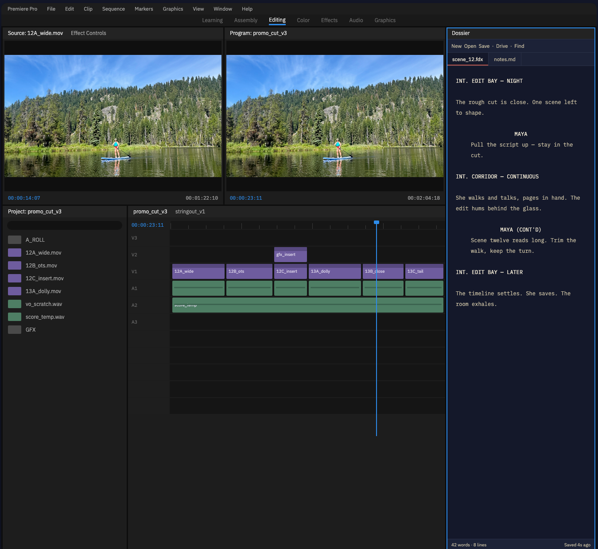Switch to the Color workspace
598x549 pixels.
[303, 20]
